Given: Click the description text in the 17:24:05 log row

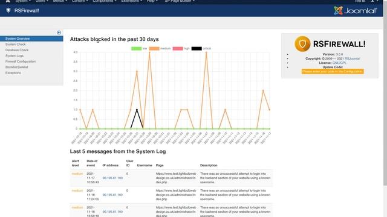Looking at the screenshot, I should point(235,195).
